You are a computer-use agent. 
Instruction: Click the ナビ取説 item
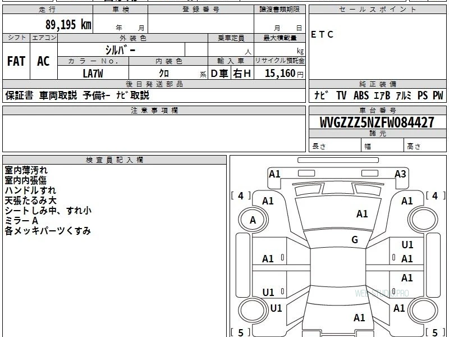pos(132,95)
